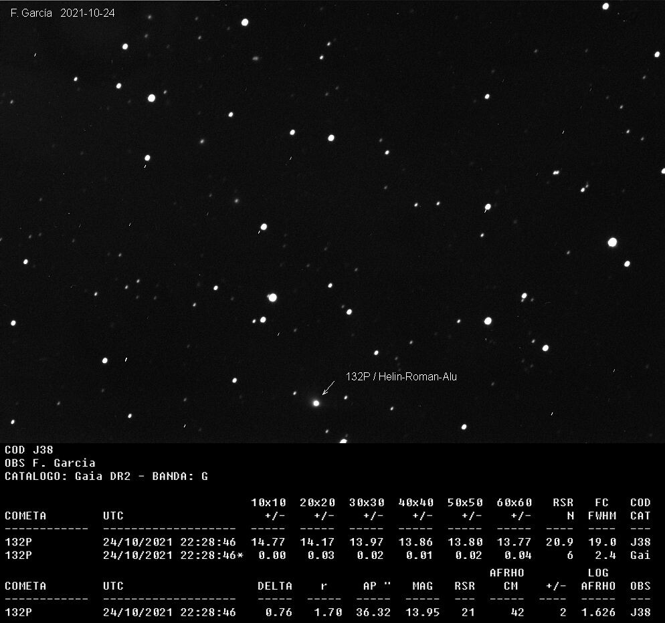Click the 'AFRHO CM' column header
This screenshot has width=665, height=623.
[507, 580]
